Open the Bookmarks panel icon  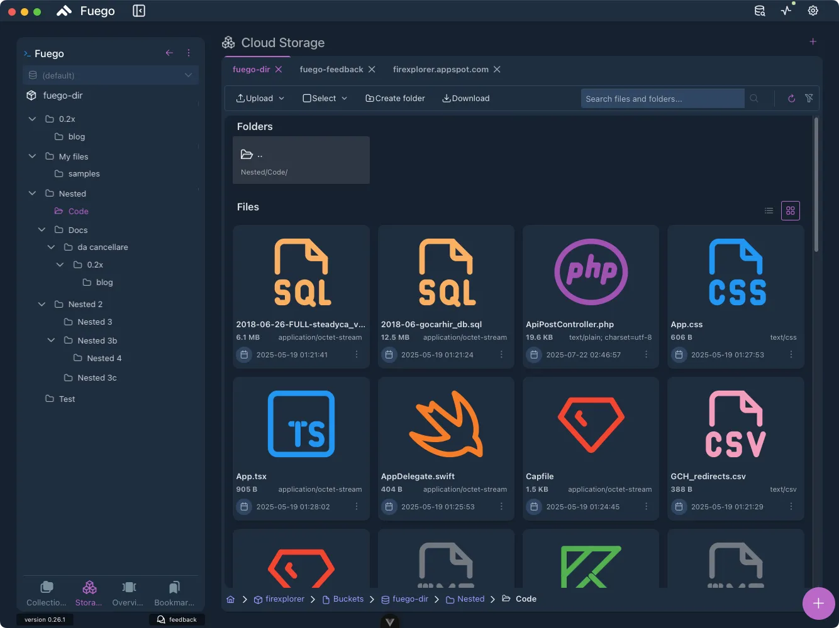point(173,590)
